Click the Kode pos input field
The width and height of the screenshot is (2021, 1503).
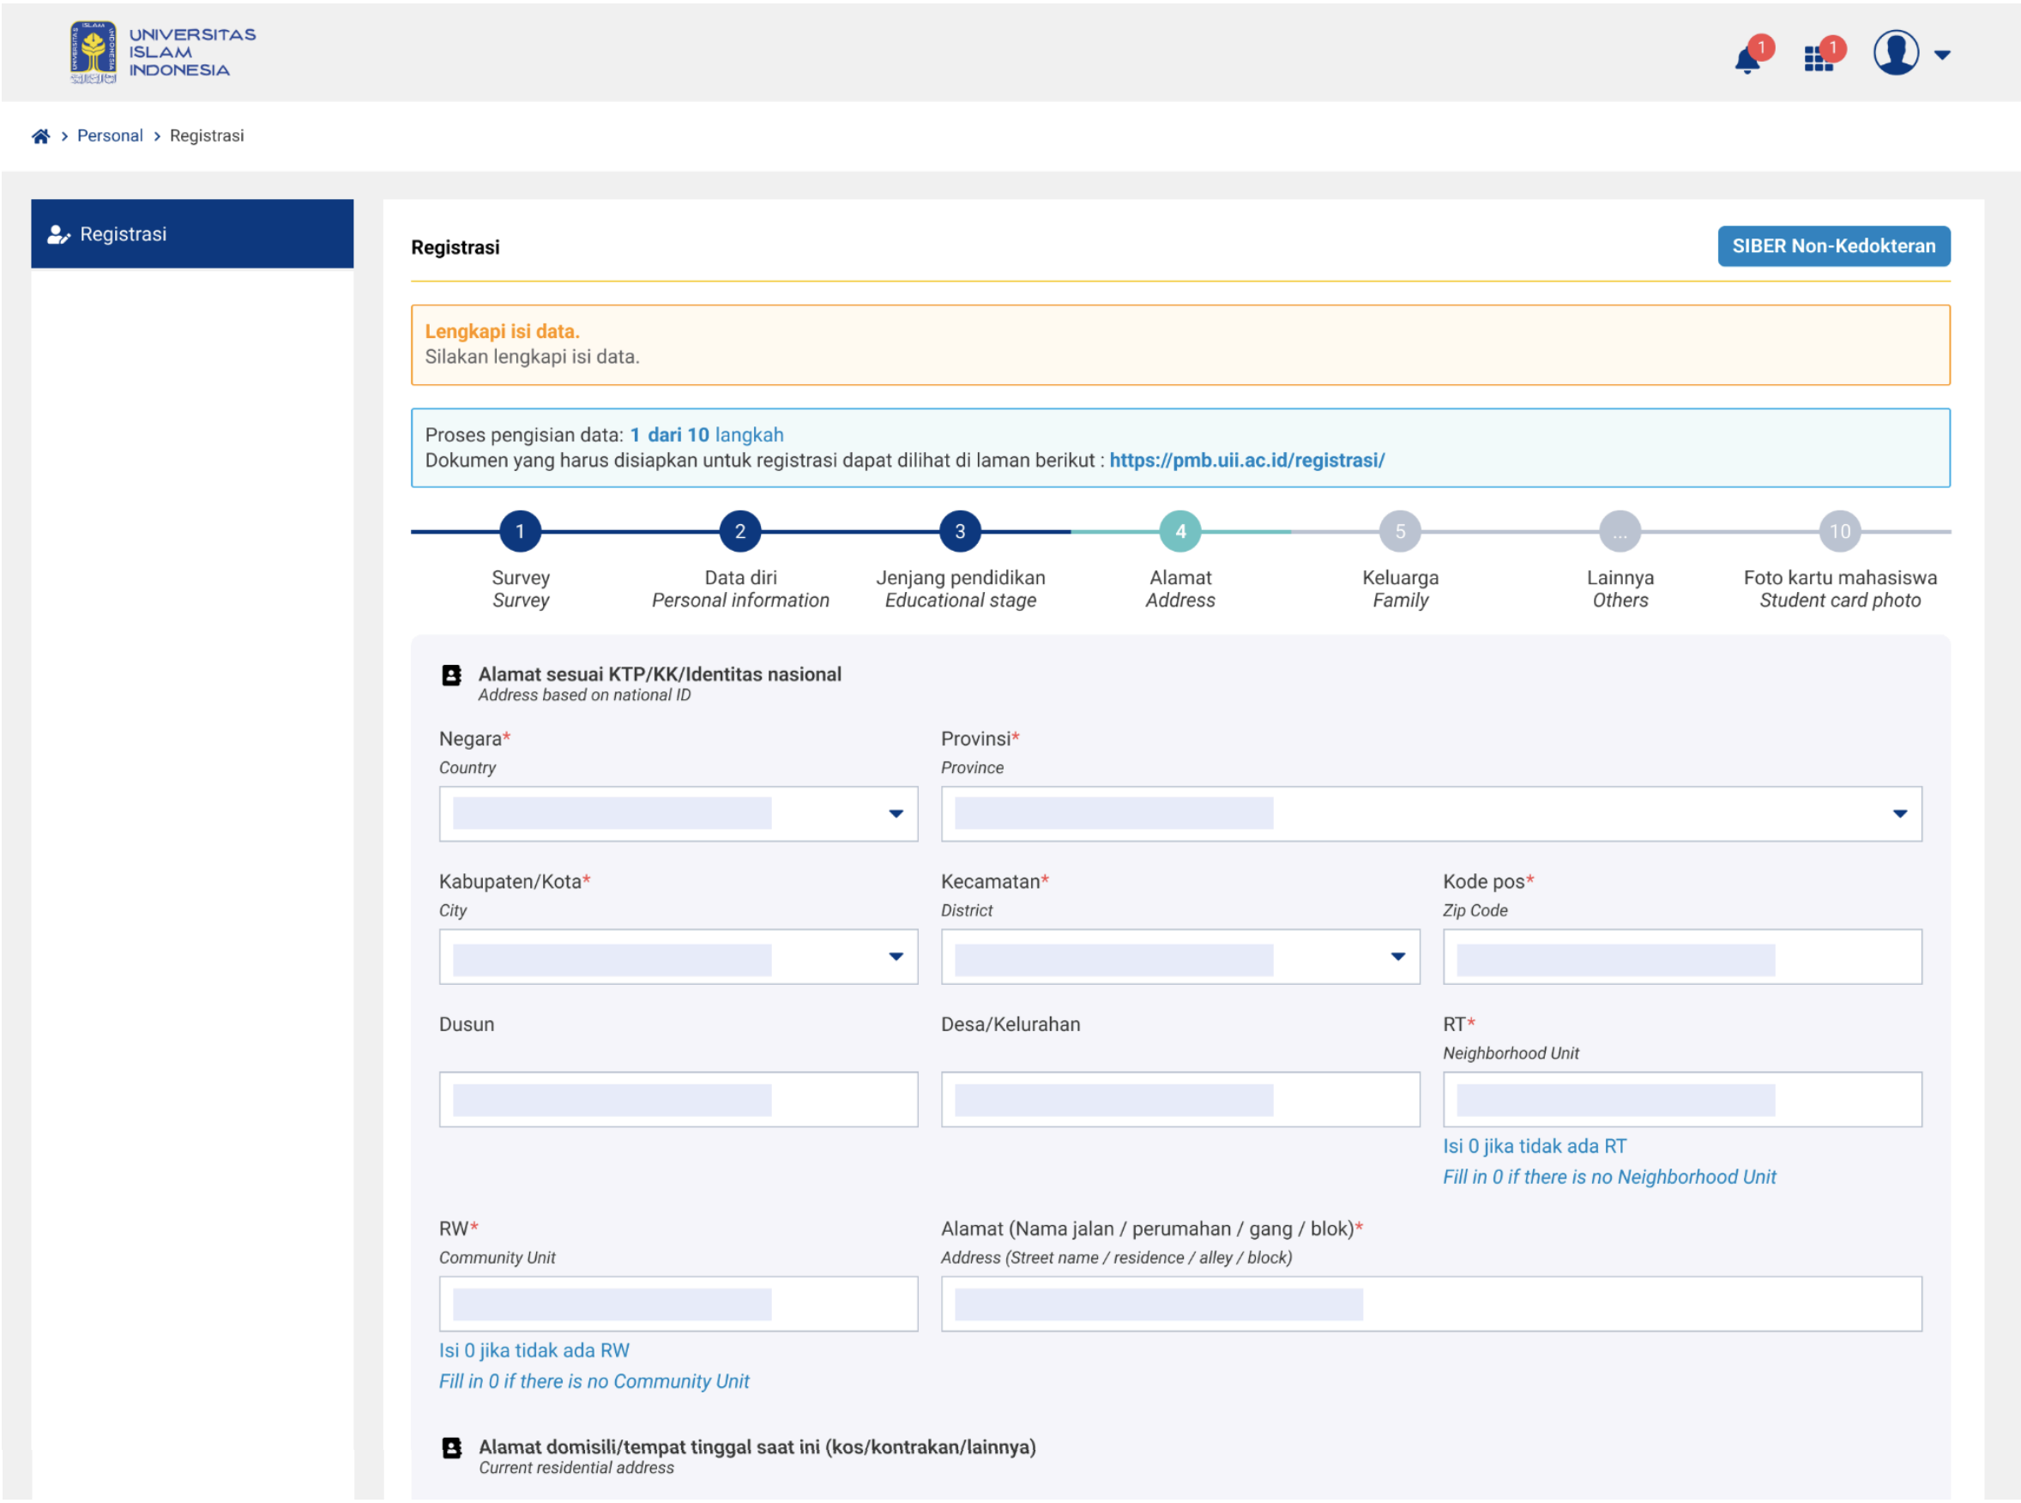(x=1680, y=957)
